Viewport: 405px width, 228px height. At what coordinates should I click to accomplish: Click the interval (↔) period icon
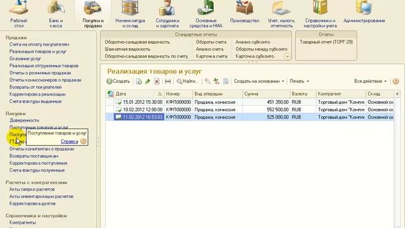pyautogui.click(x=168, y=82)
